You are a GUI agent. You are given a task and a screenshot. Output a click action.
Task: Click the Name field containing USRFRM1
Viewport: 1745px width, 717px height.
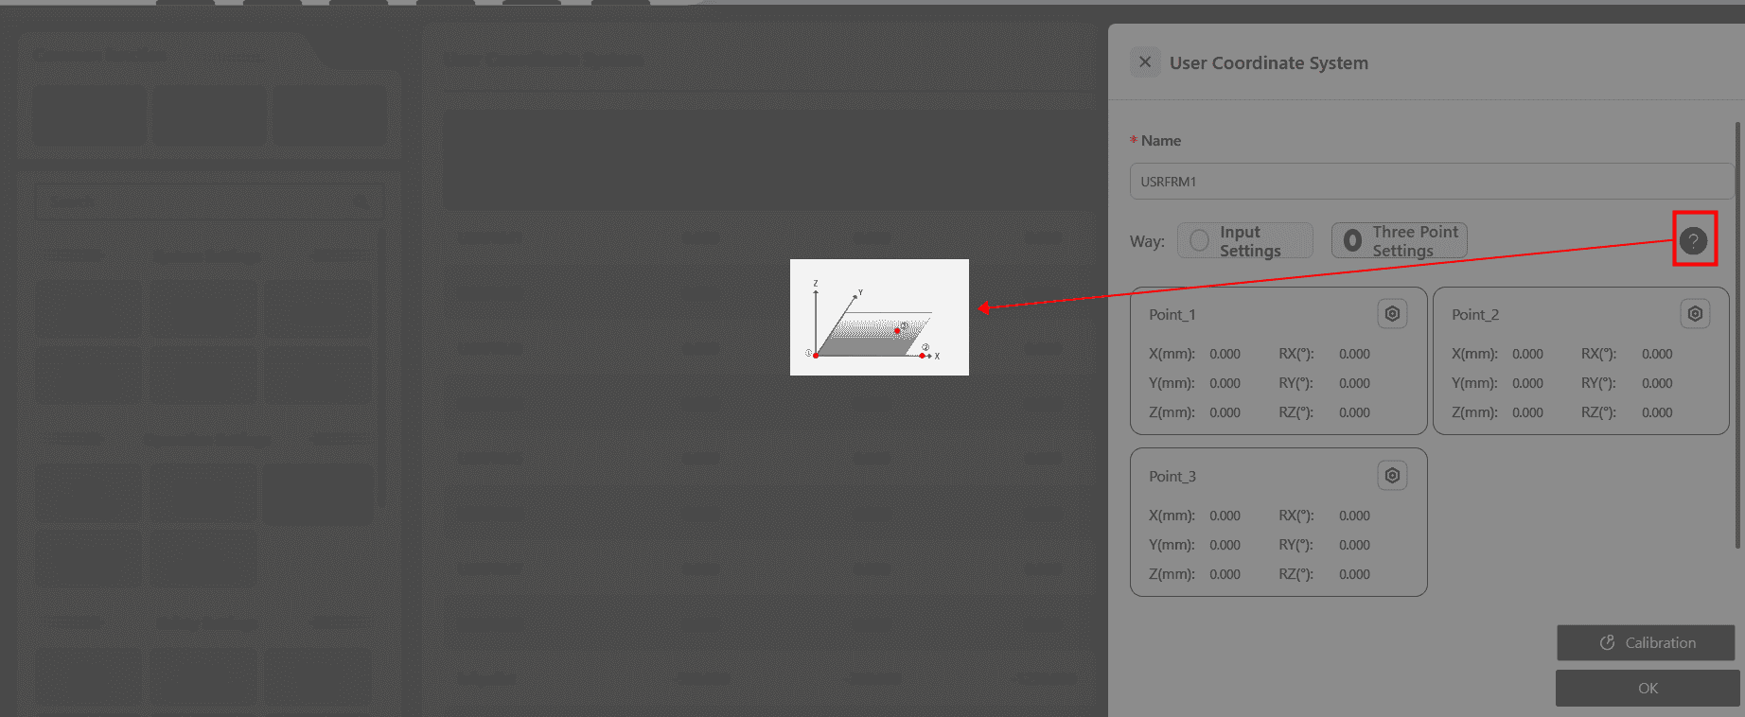point(1431,182)
